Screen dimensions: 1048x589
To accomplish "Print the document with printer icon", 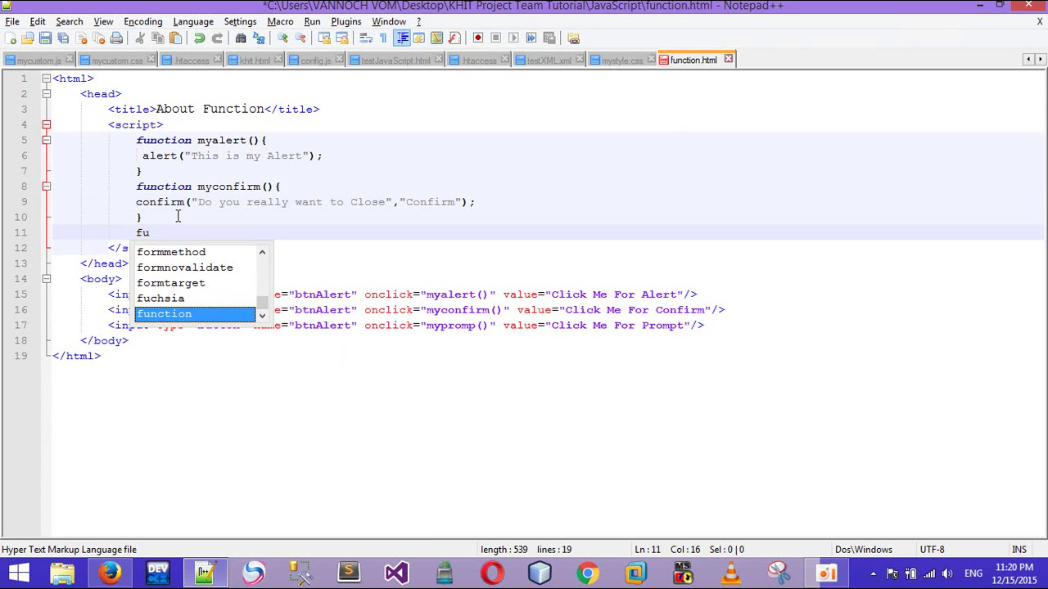I will pos(116,38).
